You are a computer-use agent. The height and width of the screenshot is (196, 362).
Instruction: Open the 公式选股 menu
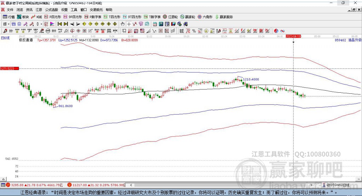pos(52,10)
